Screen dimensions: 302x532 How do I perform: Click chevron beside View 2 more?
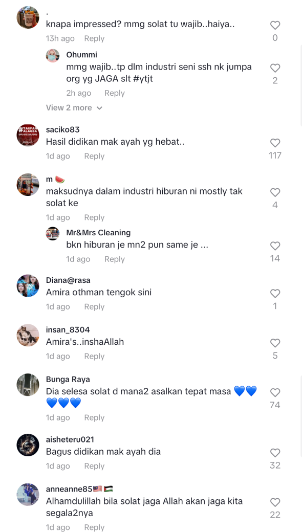[x=99, y=108]
